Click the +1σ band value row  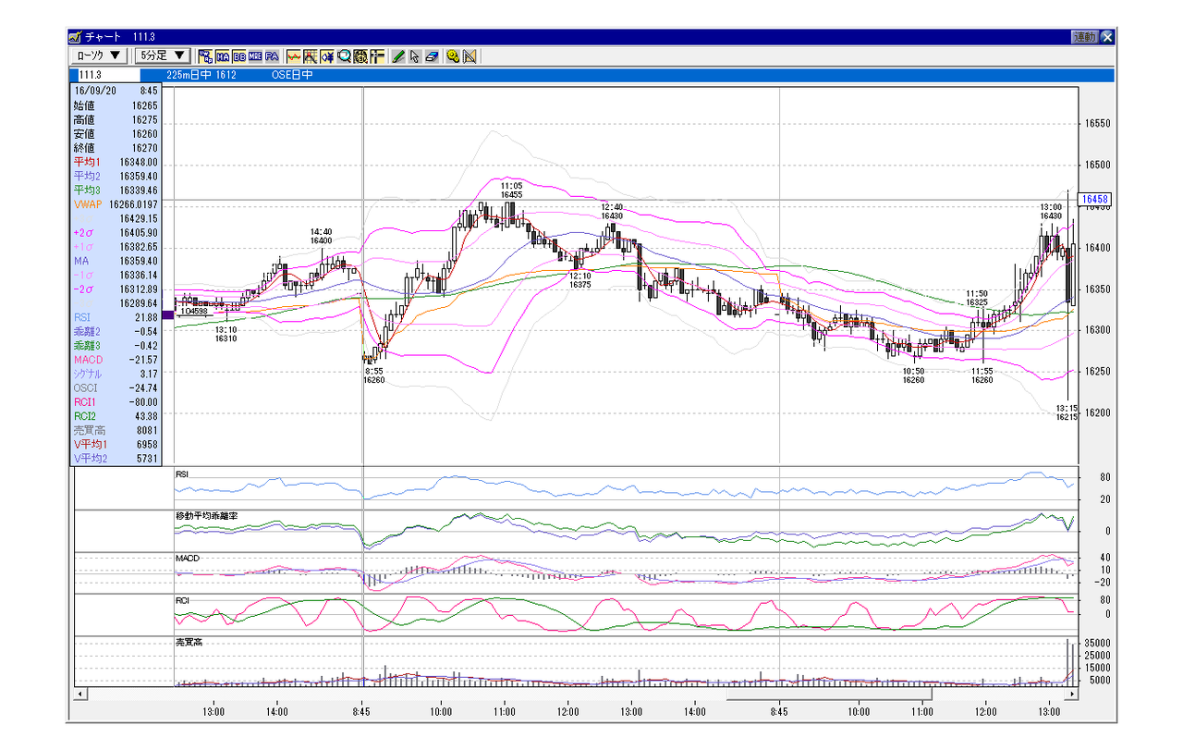pos(116,247)
